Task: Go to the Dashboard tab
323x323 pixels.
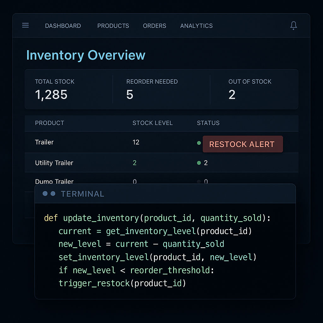Action: [63, 26]
